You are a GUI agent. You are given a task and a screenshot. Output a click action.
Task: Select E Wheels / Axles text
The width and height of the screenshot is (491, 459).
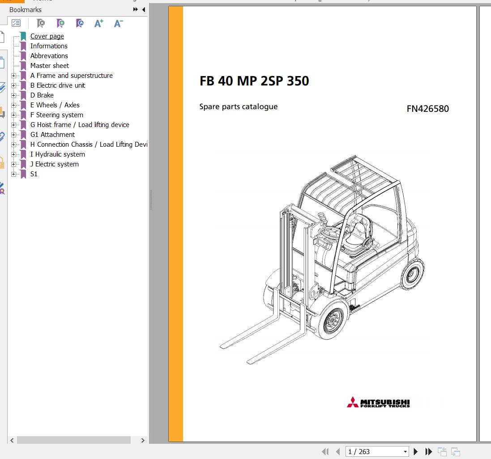click(x=55, y=105)
